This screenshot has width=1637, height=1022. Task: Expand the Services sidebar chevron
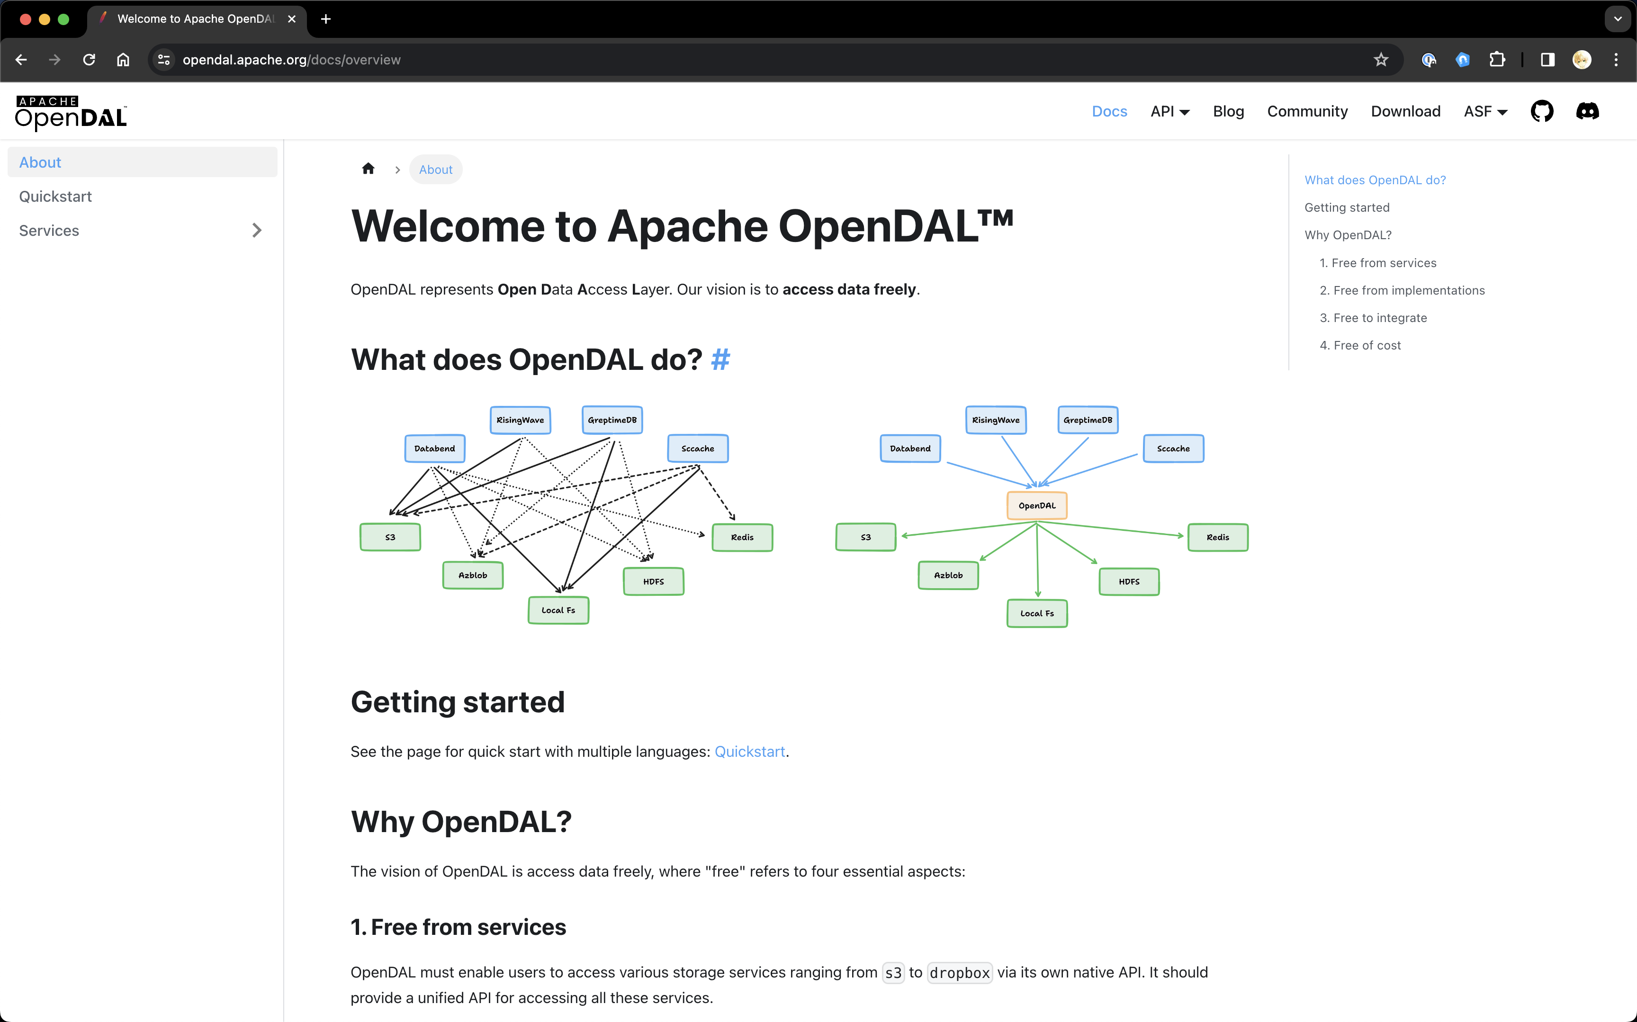click(x=257, y=231)
